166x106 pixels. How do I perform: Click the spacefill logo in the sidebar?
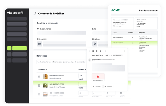[15, 13]
